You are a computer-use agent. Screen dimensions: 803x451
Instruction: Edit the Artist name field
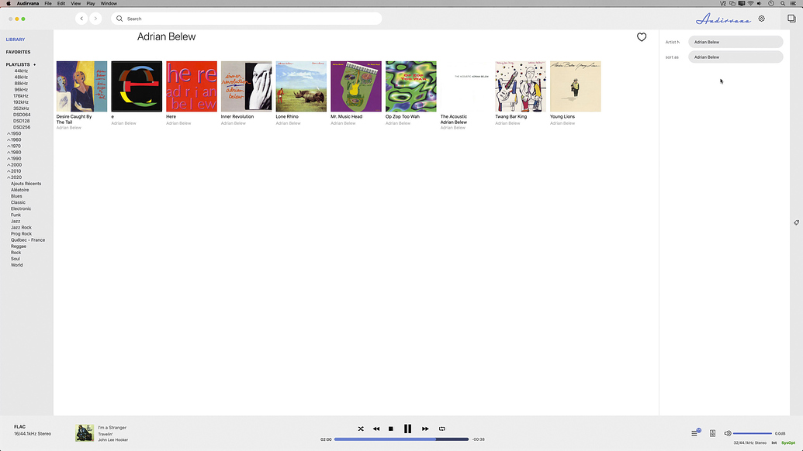[736, 42]
